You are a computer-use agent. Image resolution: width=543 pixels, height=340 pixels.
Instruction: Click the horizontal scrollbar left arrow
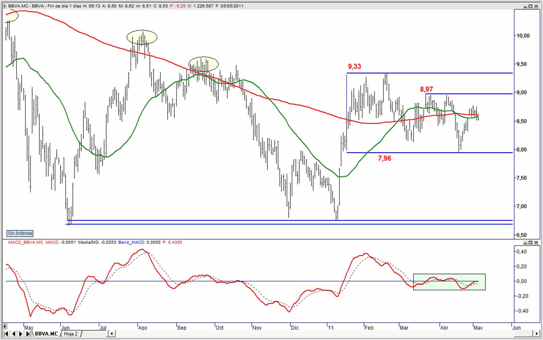111,334
